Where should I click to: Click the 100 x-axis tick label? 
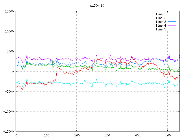[x=46, y=135]
